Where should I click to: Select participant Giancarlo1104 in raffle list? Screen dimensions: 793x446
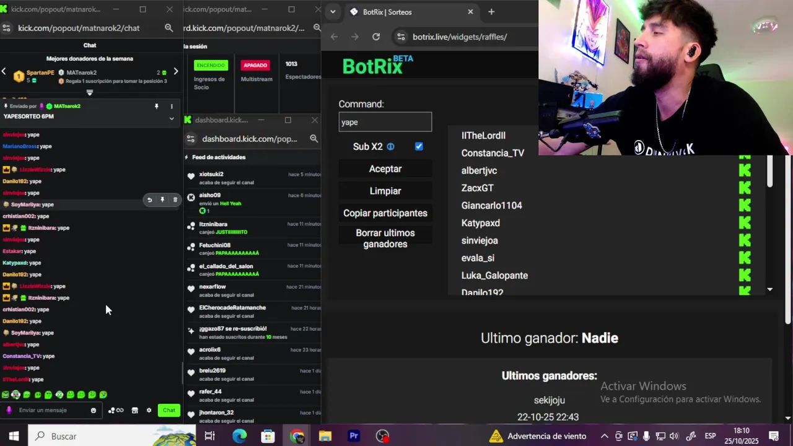tap(491, 205)
